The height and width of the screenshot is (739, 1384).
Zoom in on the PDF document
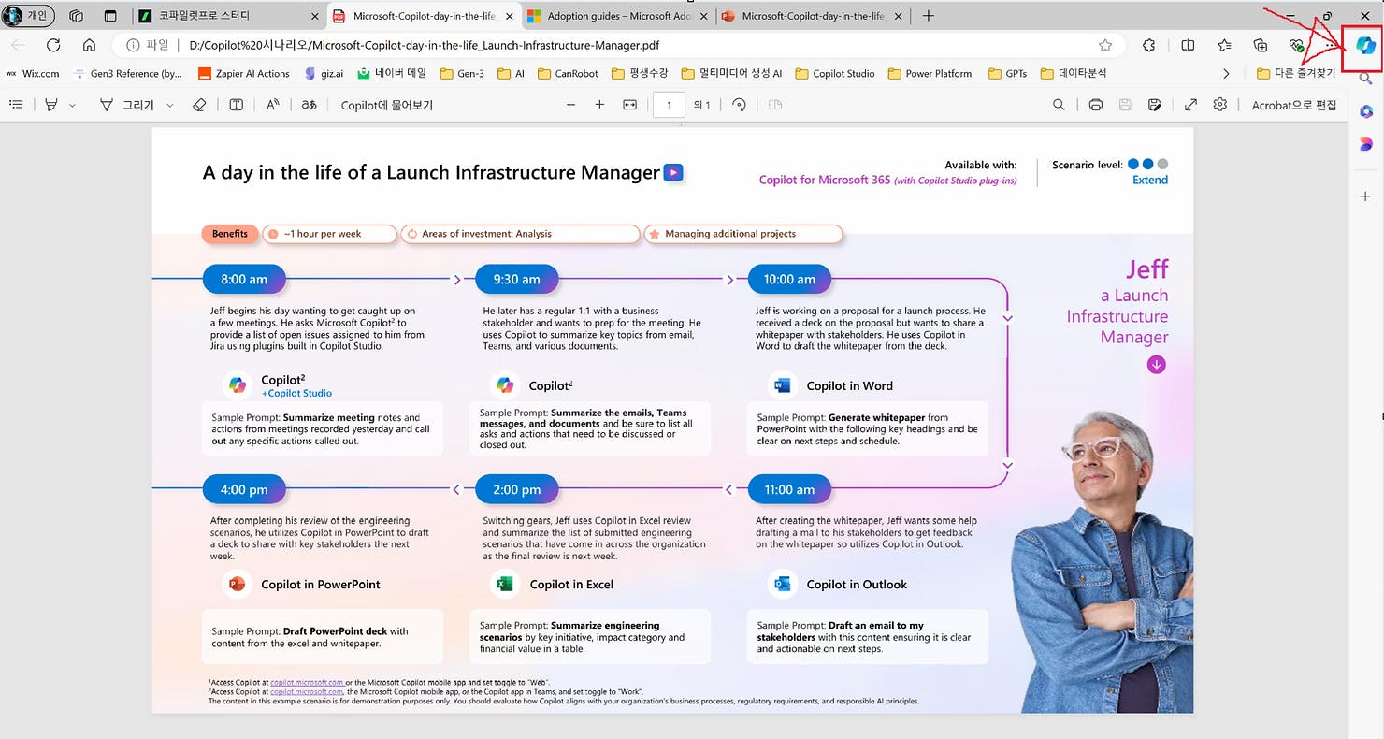coord(599,105)
